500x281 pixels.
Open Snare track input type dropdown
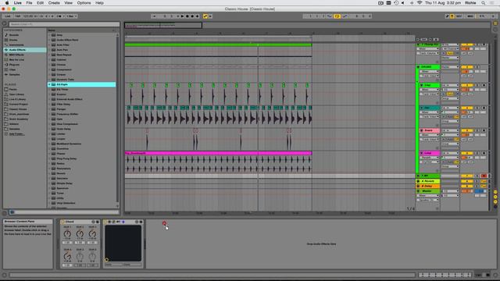[x=450, y=130]
